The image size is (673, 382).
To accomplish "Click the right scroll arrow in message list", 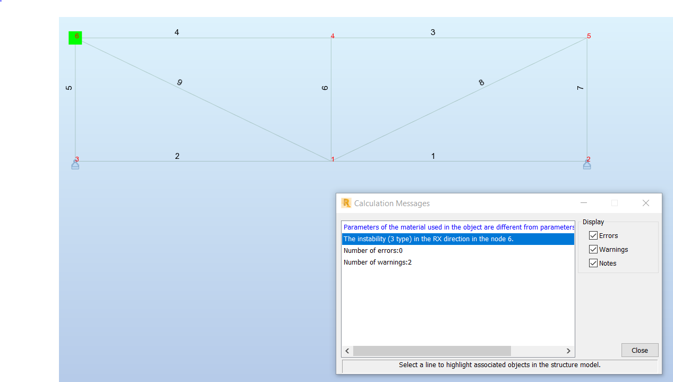I will point(568,351).
